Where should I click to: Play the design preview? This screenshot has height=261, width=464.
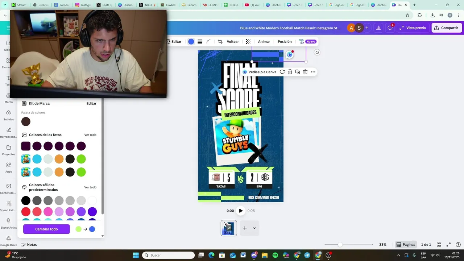coord(241,211)
